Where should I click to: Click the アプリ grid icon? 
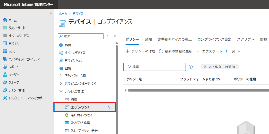[5, 51]
